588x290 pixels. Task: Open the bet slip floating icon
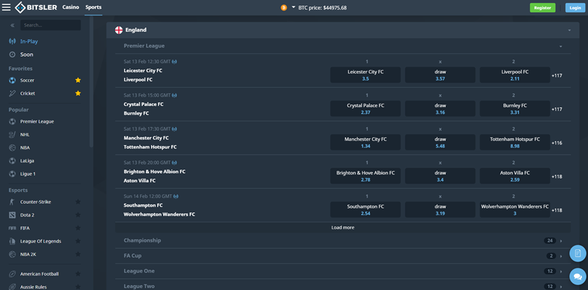pyautogui.click(x=577, y=254)
